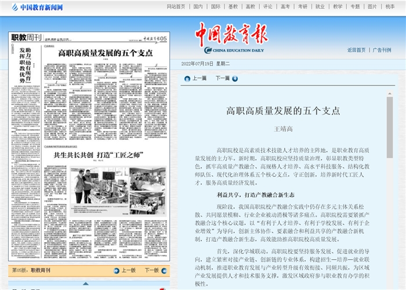Select 就业 in the top navigation
The height and width of the screenshot is (290, 406).
click(x=320, y=7)
